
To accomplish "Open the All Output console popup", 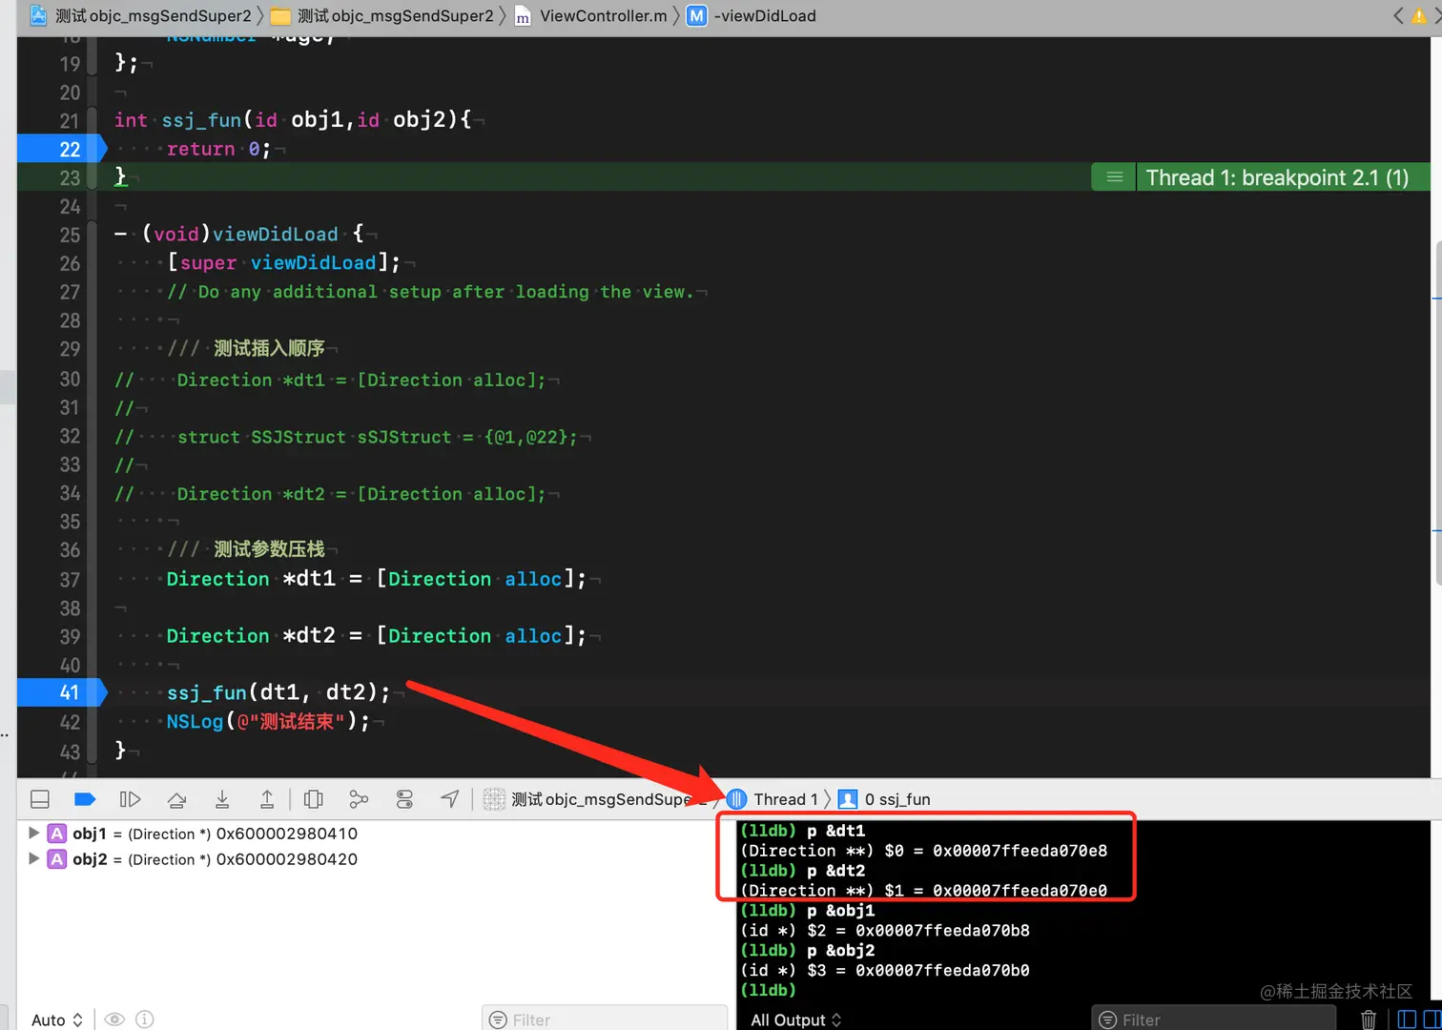I will coord(795,1020).
